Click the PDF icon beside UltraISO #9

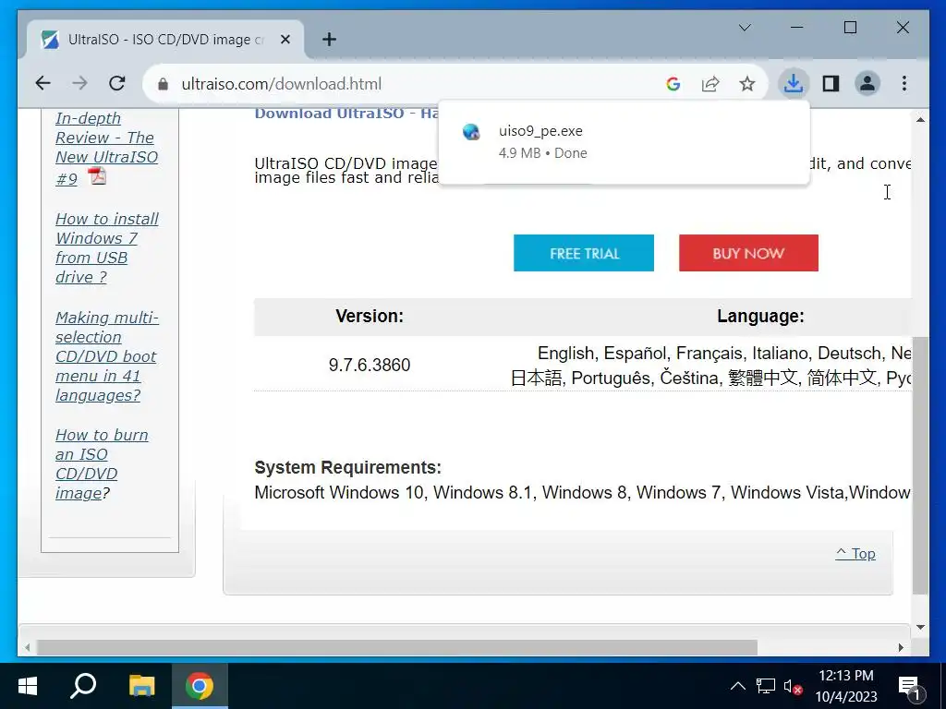click(96, 176)
